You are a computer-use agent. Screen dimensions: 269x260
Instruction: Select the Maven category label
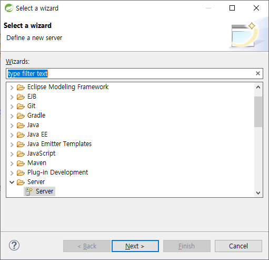pos(37,163)
